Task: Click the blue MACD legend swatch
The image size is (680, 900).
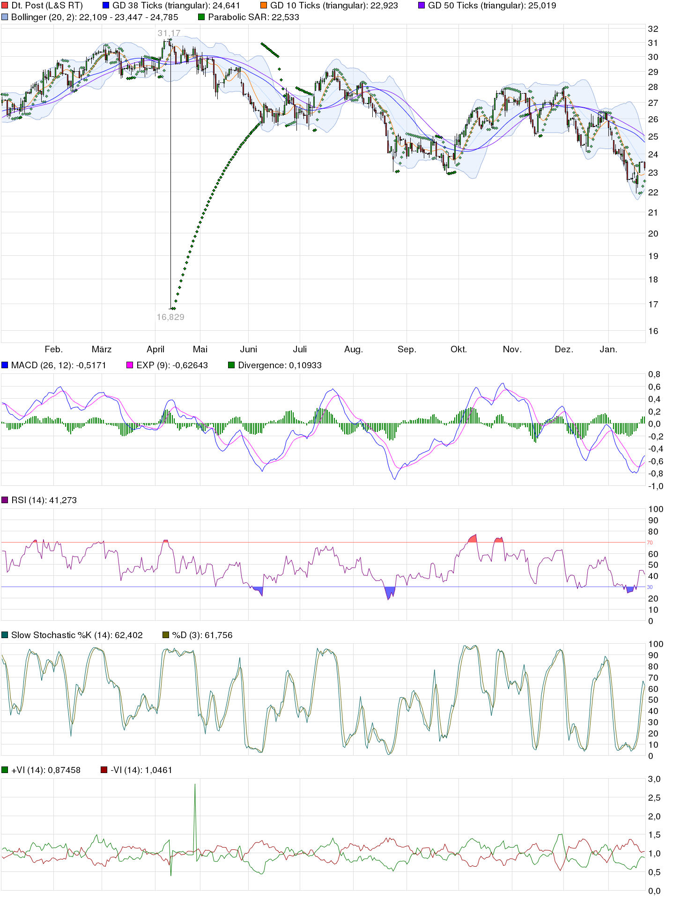Action: tap(5, 365)
